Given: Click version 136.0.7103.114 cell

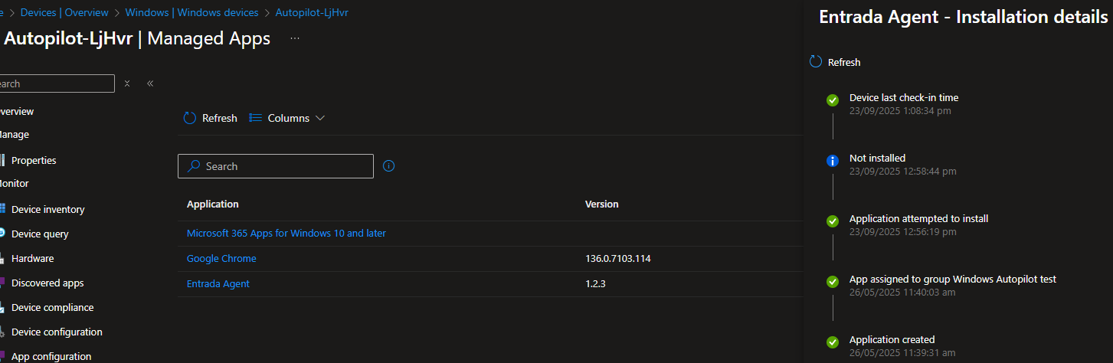Looking at the screenshot, I should click(618, 258).
